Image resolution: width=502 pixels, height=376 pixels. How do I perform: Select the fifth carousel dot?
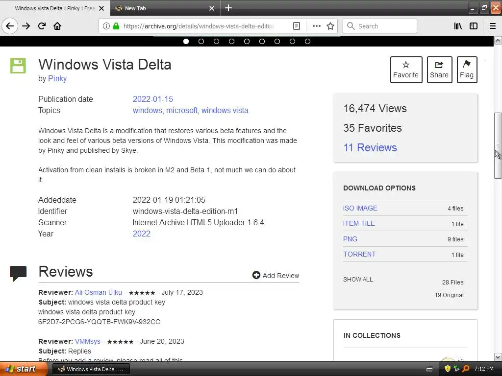tap(247, 41)
